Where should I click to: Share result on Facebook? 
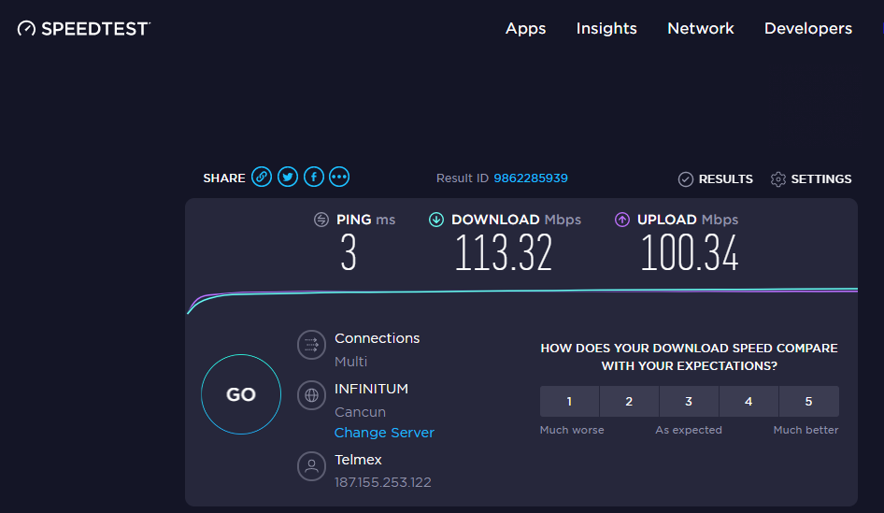pos(314,177)
